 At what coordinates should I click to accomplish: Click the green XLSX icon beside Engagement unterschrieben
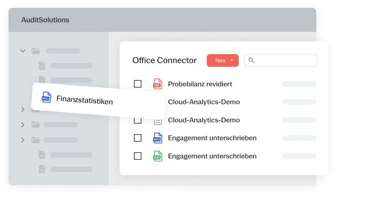(158, 156)
